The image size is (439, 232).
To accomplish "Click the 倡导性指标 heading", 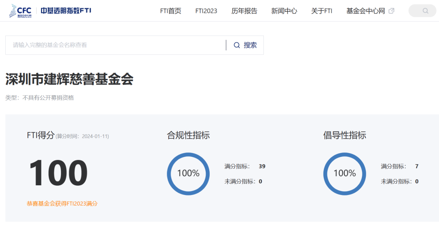I will (x=344, y=135).
